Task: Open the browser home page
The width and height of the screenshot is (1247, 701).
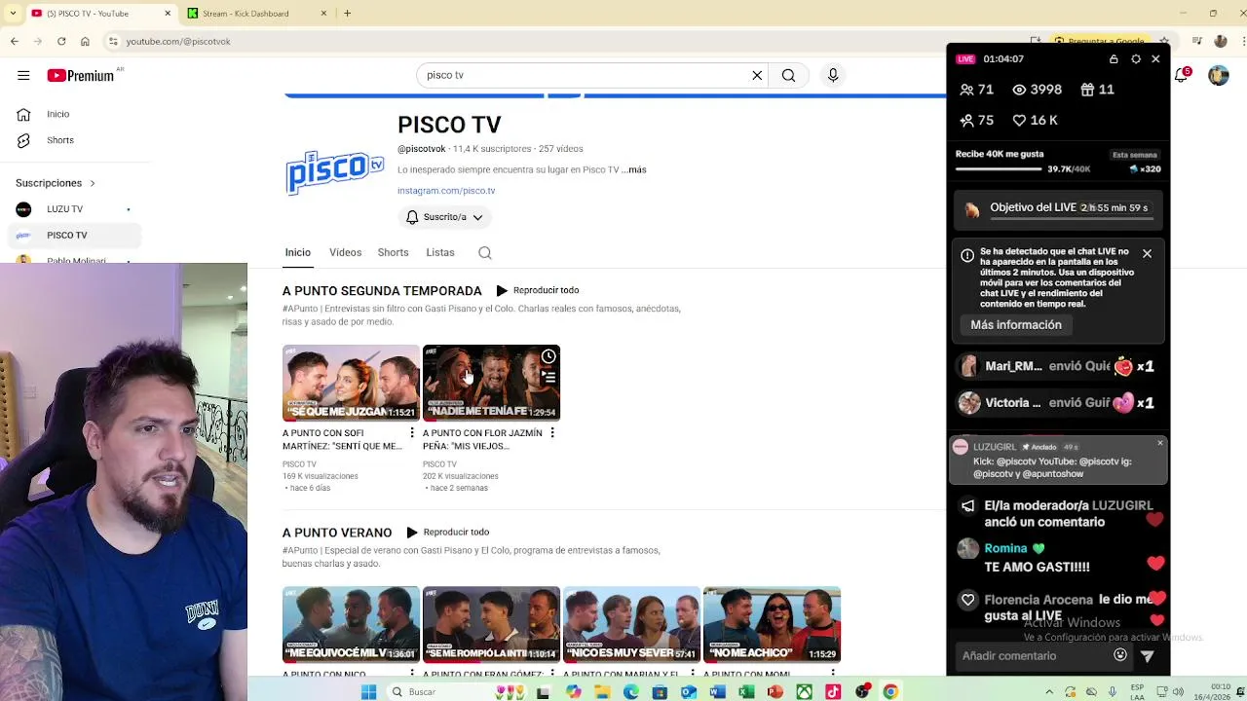Action: 85,41
